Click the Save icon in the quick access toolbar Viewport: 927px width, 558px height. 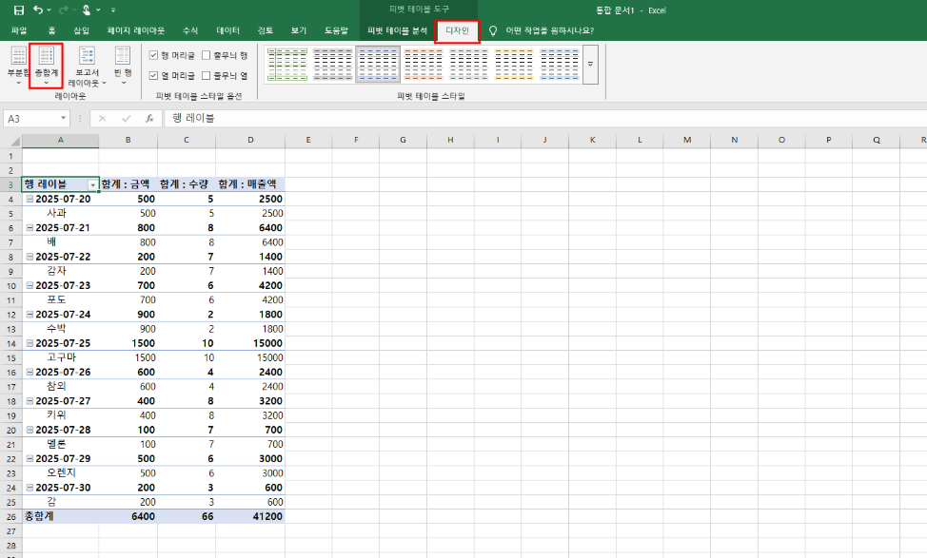19,10
